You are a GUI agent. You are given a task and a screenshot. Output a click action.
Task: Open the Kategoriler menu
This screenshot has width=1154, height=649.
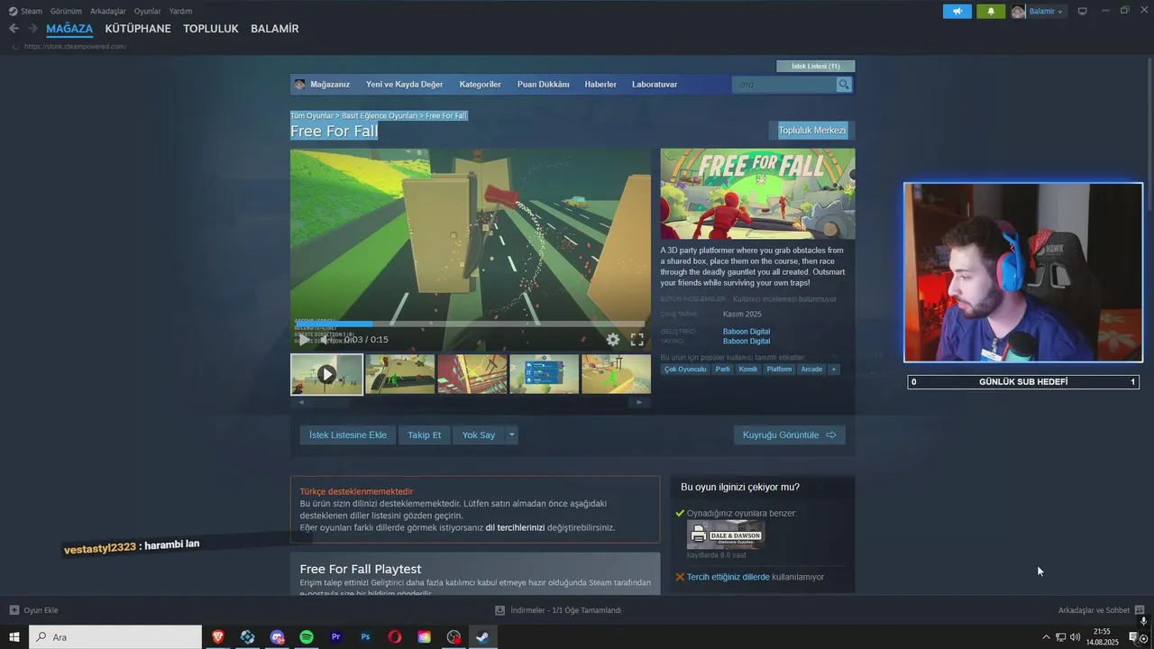click(x=480, y=85)
